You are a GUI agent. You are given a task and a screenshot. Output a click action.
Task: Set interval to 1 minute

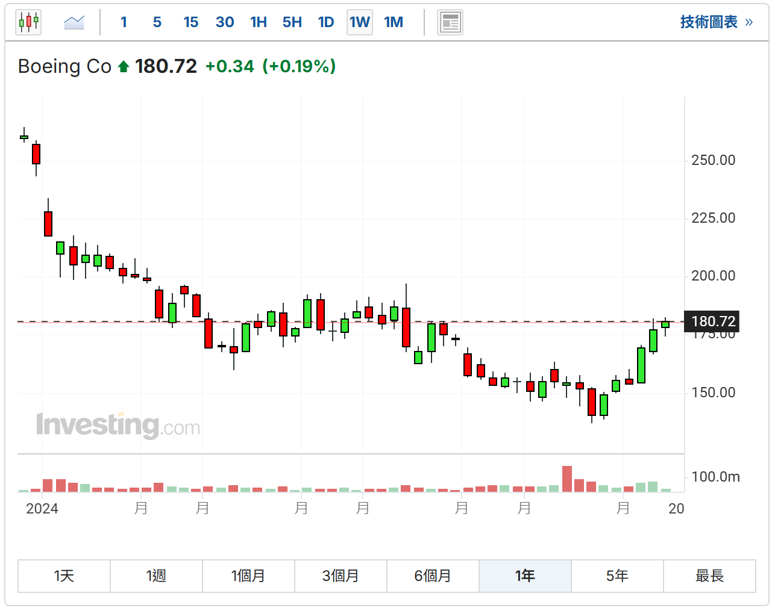click(x=124, y=23)
